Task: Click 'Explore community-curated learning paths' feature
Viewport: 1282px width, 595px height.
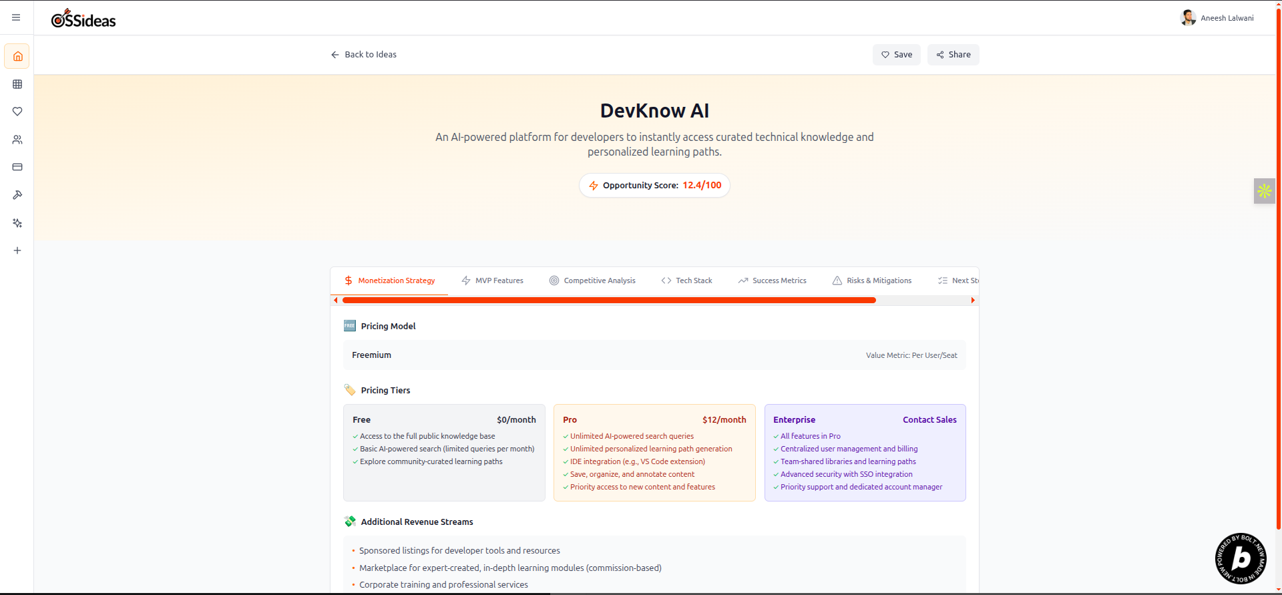Action: (431, 461)
